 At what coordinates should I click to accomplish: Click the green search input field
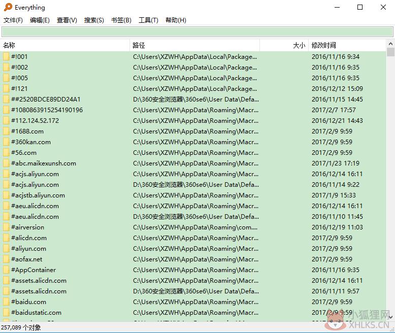click(x=197, y=32)
